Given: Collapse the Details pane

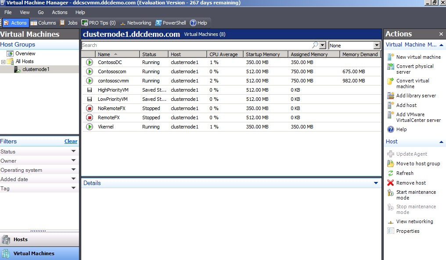Looking at the screenshot, I should 376,183.
